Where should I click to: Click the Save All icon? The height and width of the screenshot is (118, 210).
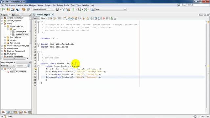17,10
